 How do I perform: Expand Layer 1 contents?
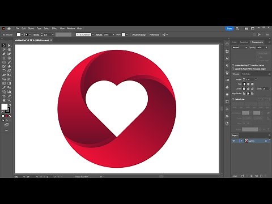[x=241, y=141]
